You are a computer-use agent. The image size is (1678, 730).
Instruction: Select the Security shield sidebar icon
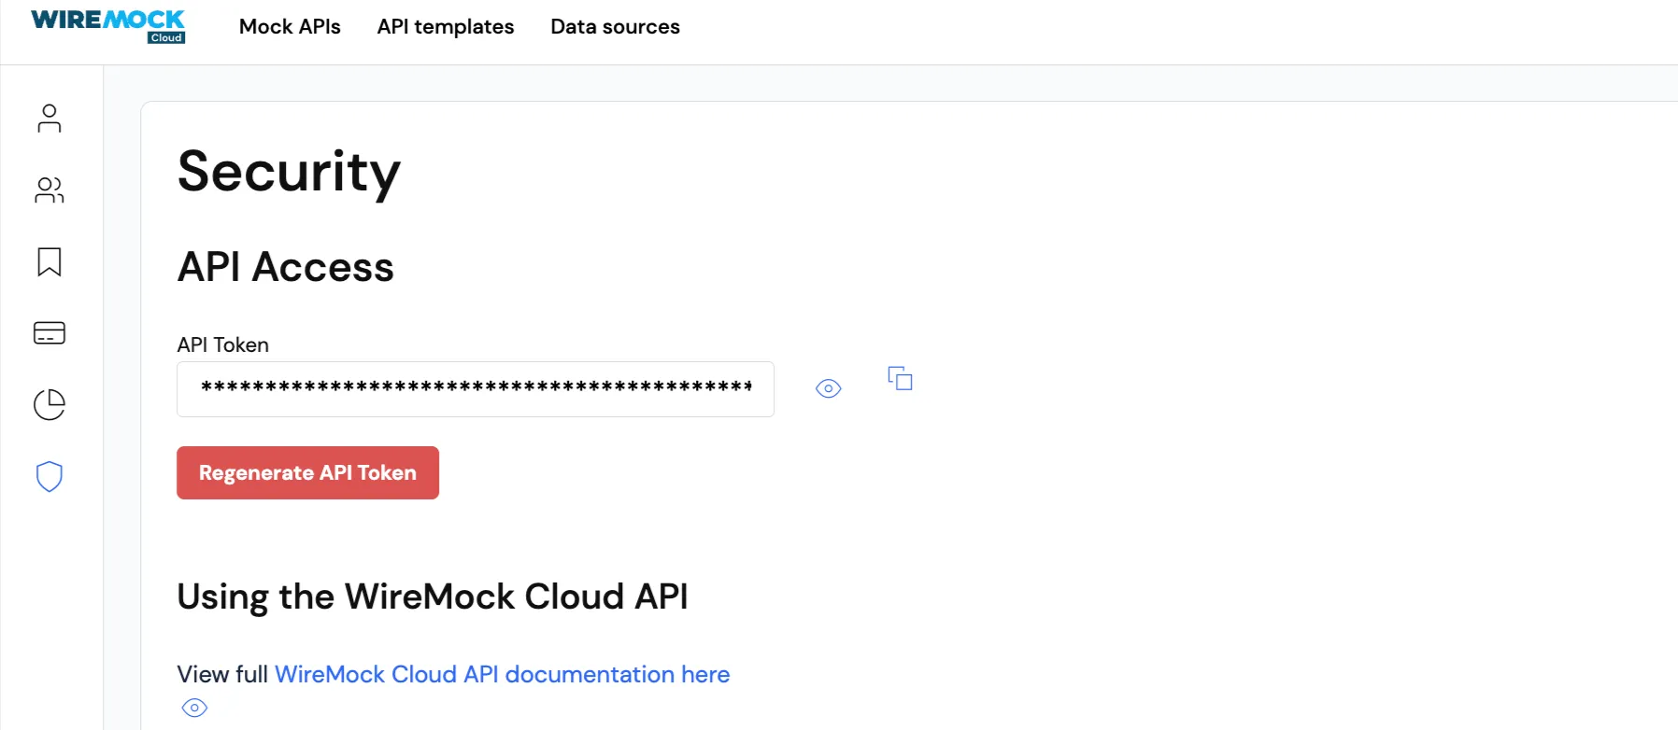[50, 476]
